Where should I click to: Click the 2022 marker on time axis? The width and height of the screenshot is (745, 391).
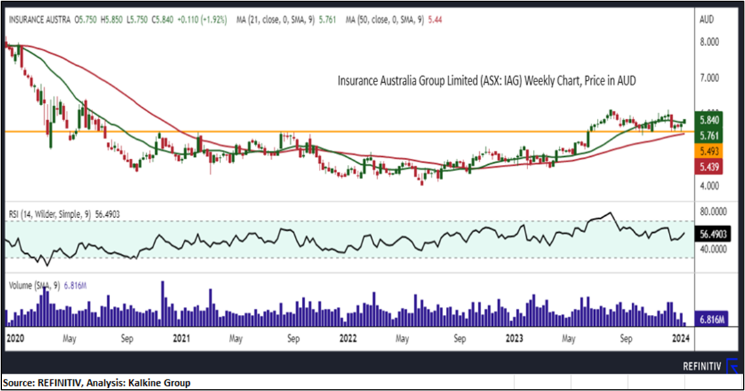(349, 337)
